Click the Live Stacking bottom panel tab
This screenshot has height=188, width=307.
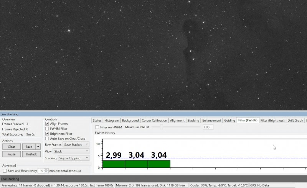[x=10, y=179]
